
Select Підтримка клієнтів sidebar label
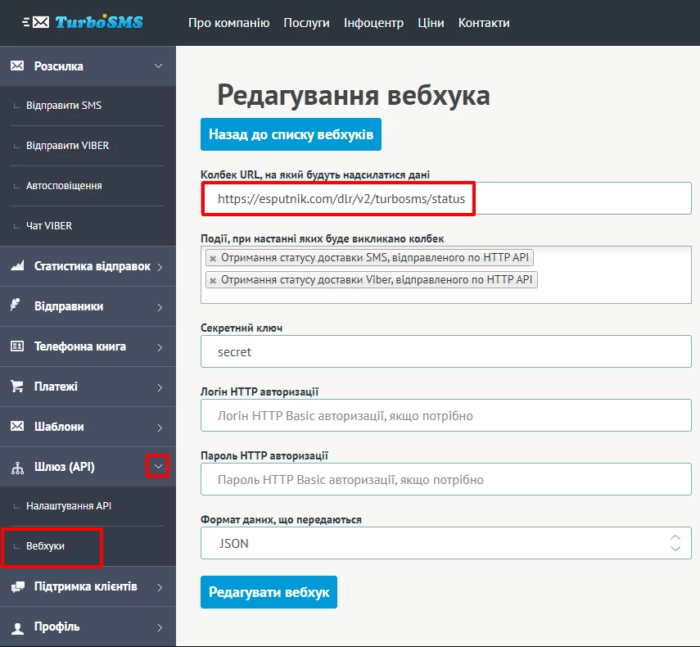86,586
